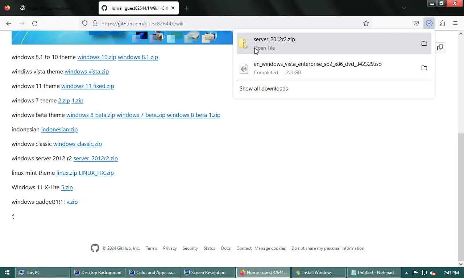464x278 pixels.
Task: Bookmark this page with the star icon
Action: coord(366,23)
